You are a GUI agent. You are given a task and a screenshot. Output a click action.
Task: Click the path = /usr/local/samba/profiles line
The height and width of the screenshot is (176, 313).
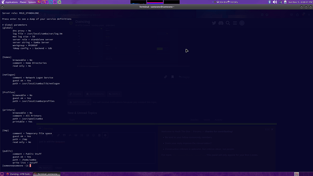[34, 101]
